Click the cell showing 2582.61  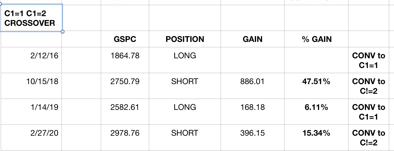[x=125, y=107]
